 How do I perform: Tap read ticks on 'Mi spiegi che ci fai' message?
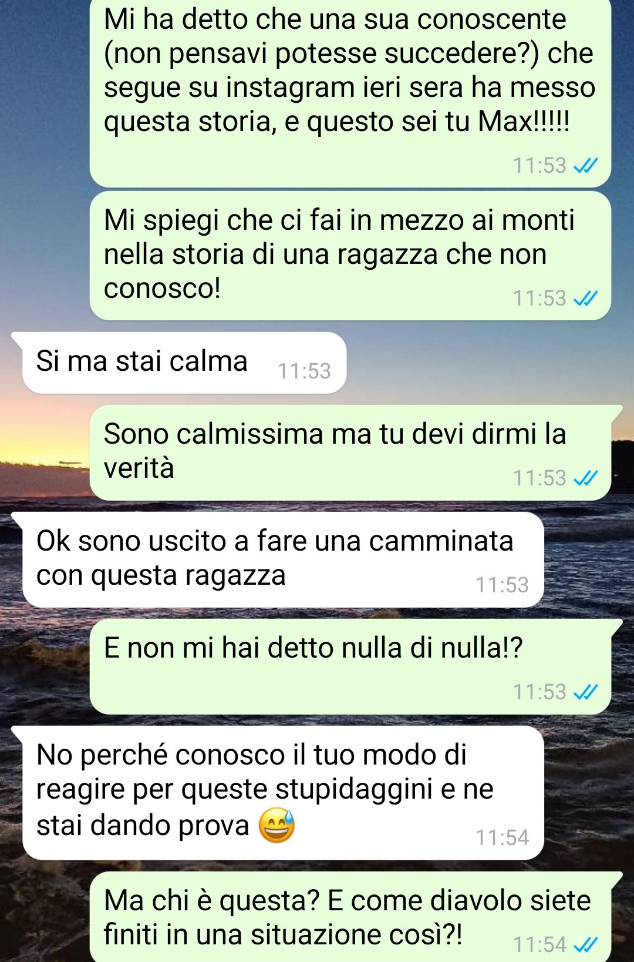[585, 299]
